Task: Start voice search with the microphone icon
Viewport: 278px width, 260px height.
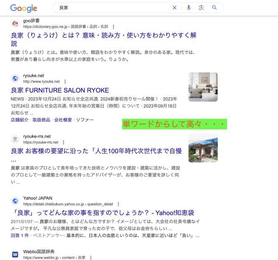Action: 189,8
